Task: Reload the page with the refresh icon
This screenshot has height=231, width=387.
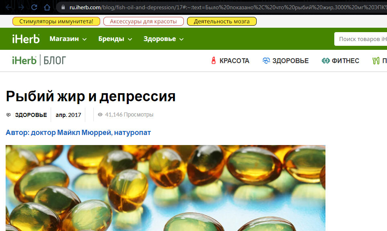Action: [x=34, y=7]
